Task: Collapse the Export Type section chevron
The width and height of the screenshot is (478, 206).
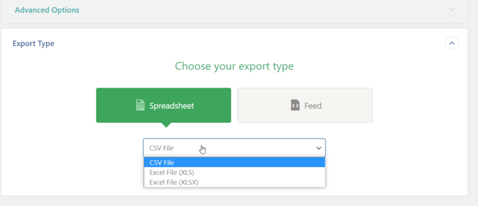Action: (x=452, y=43)
